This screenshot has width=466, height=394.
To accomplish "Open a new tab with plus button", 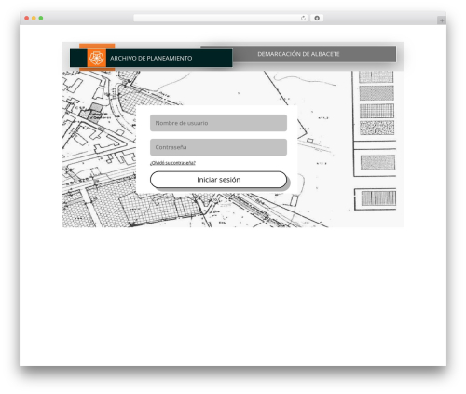I will pos(442,20).
